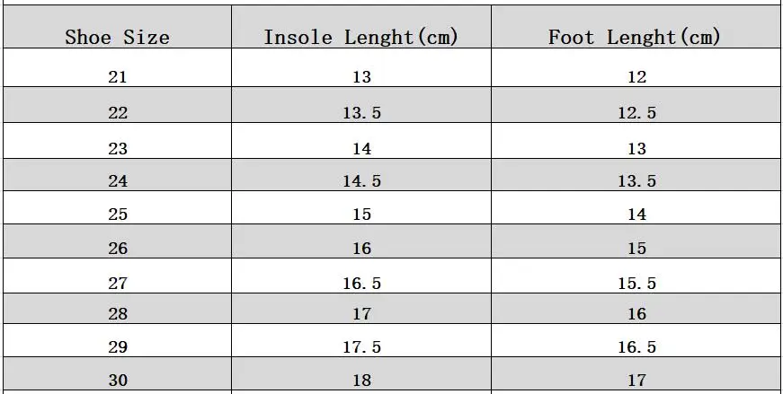
Task: Select the Insole Lenght(cm) header cell
Action: [x=361, y=38]
